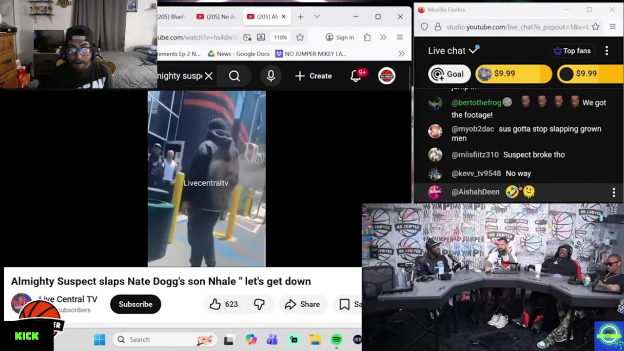Click the lock site info icon
624x351 pixels.
coord(438,27)
